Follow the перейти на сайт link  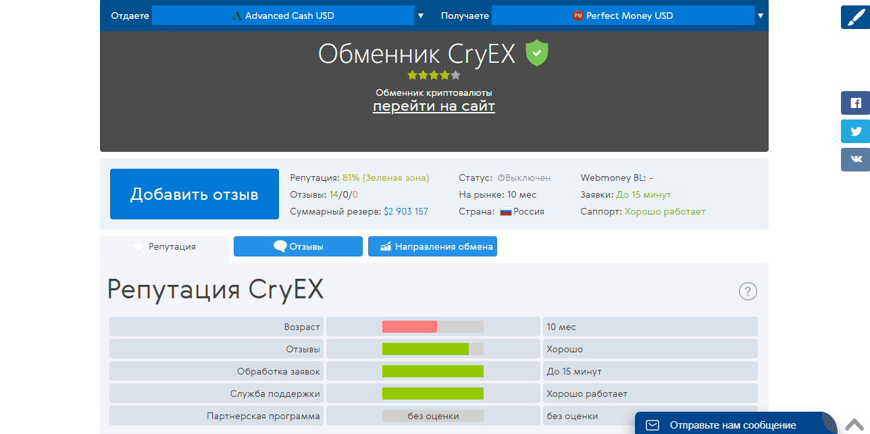(x=434, y=107)
